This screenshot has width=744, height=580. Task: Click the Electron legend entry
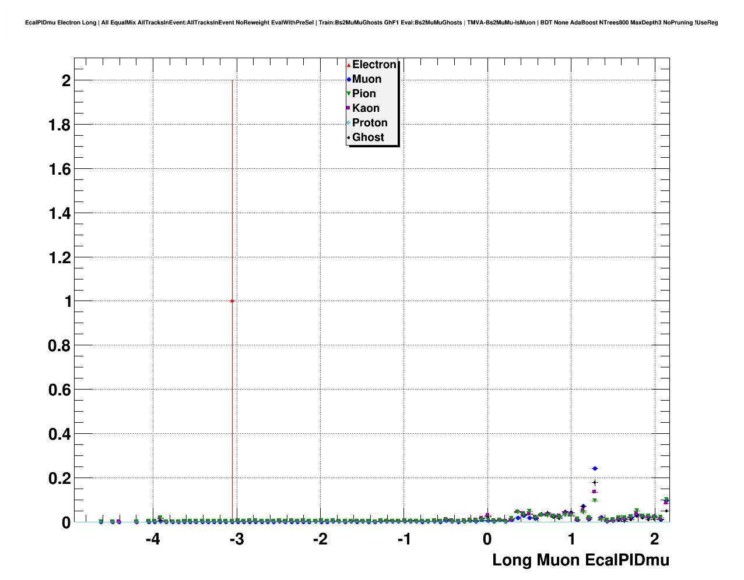(371, 65)
